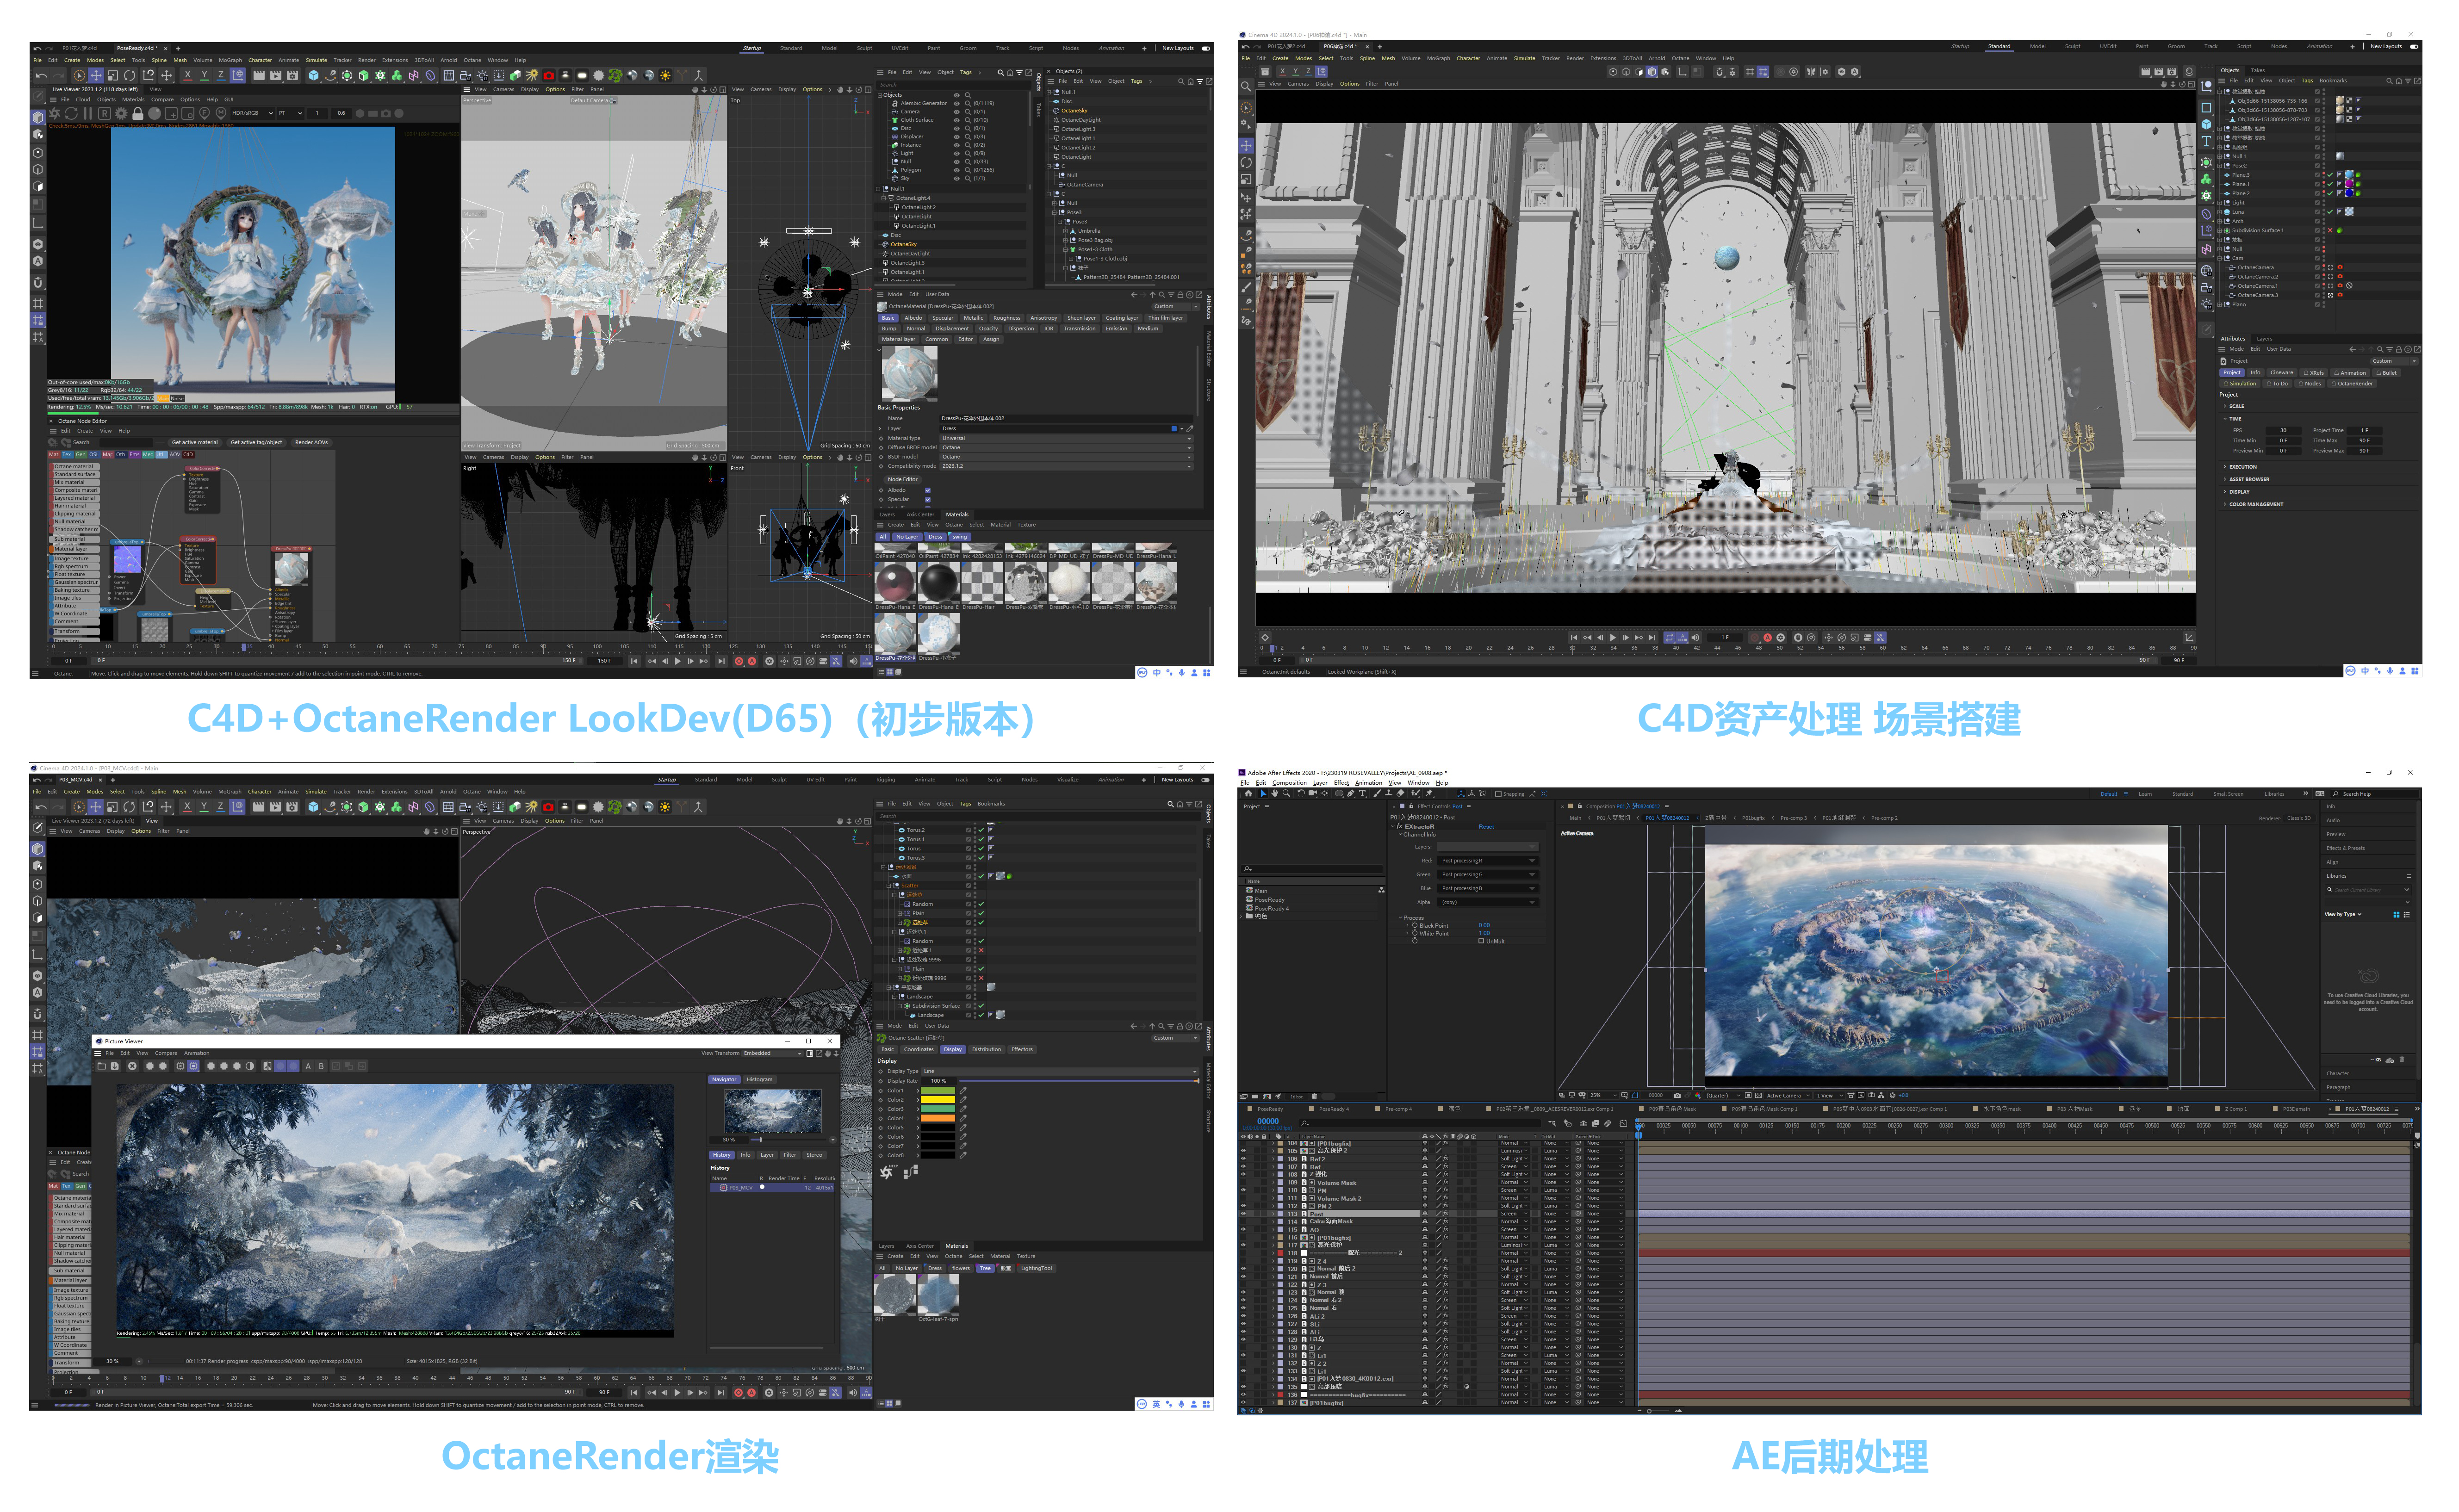Expand Black Point property in Effect Controls
The image size is (2459, 1512).
pos(1408,925)
